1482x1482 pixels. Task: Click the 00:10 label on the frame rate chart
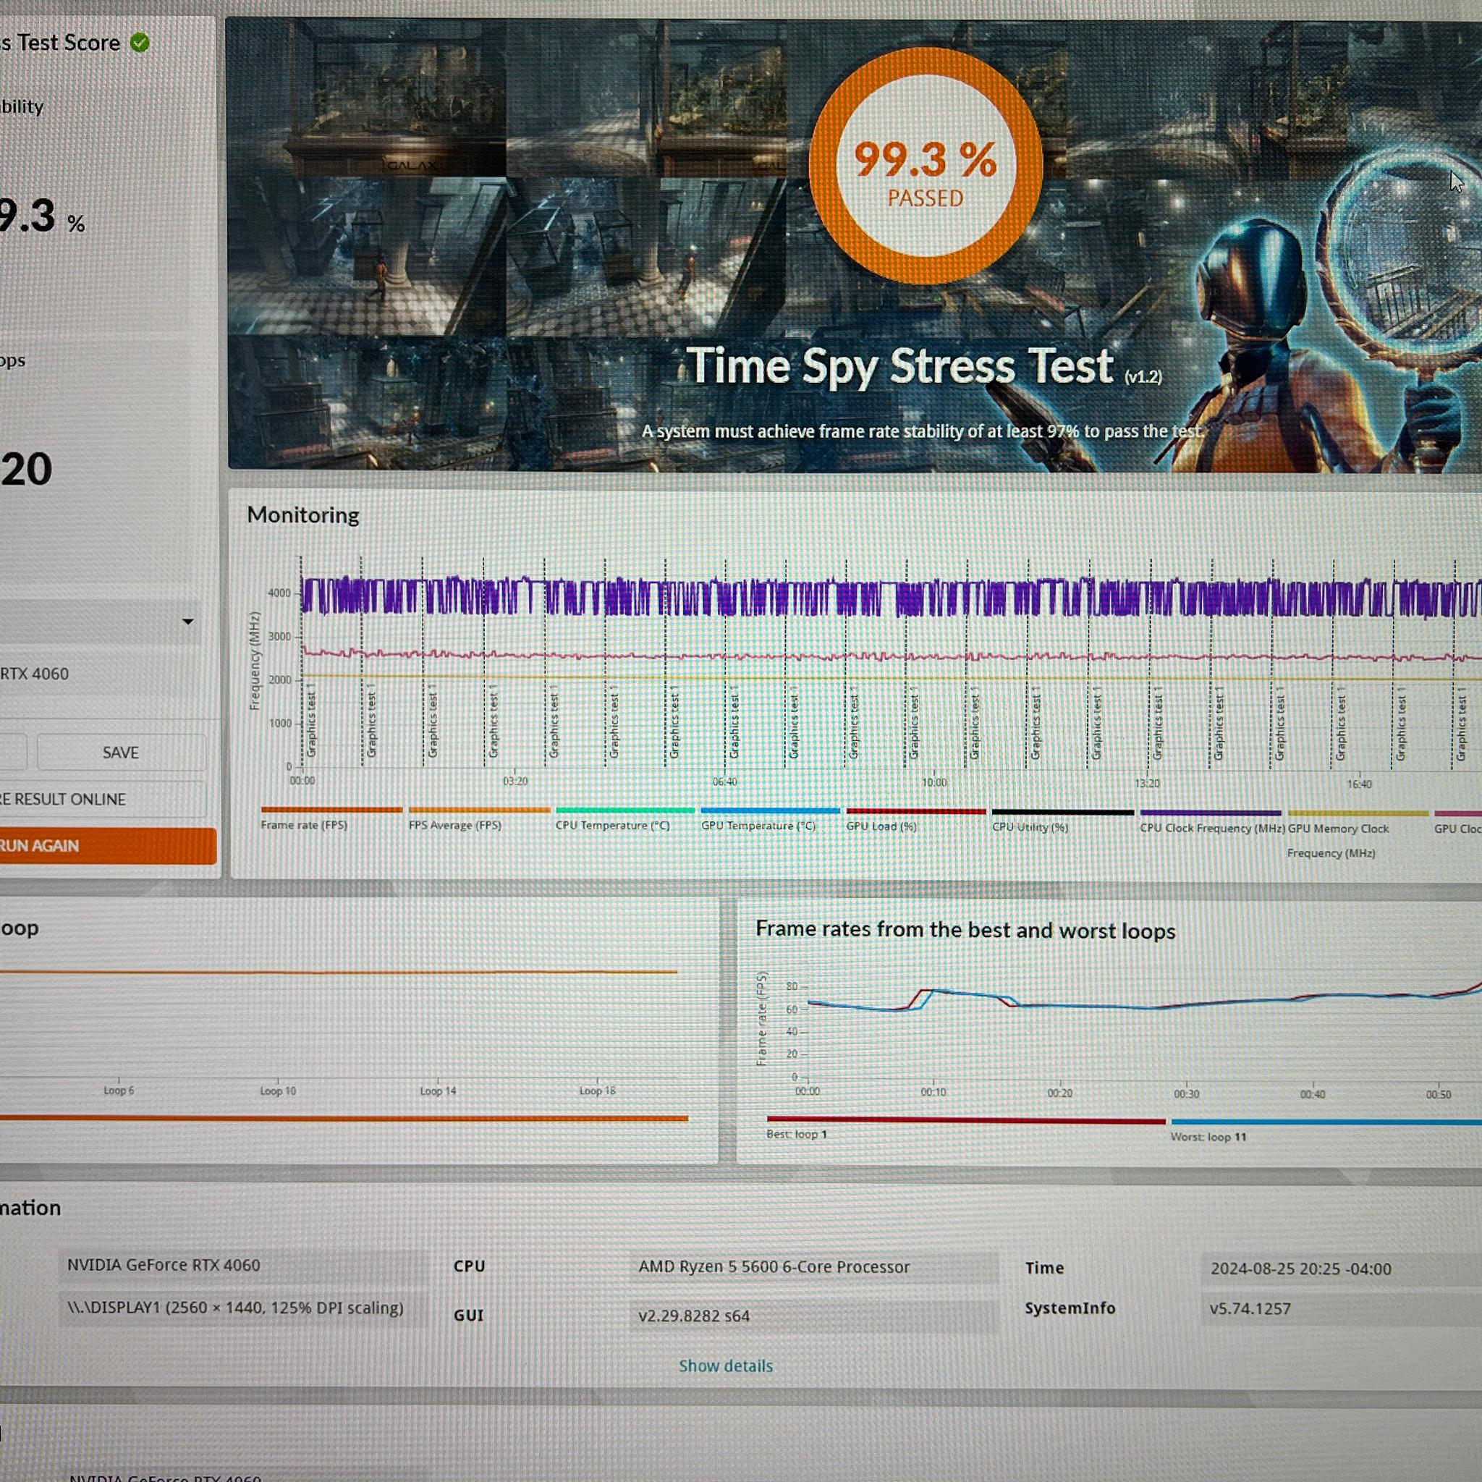pyautogui.click(x=933, y=1091)
